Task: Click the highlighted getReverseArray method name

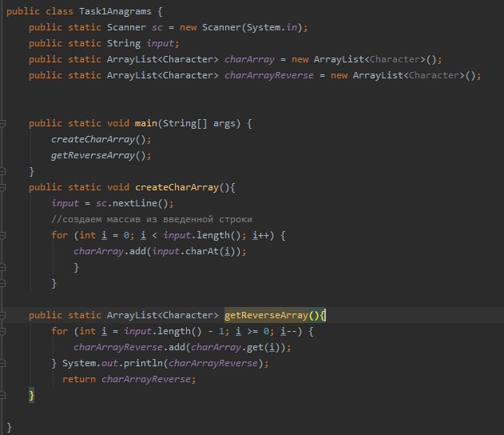Action: pyautogui.click(x=267, y=315)
